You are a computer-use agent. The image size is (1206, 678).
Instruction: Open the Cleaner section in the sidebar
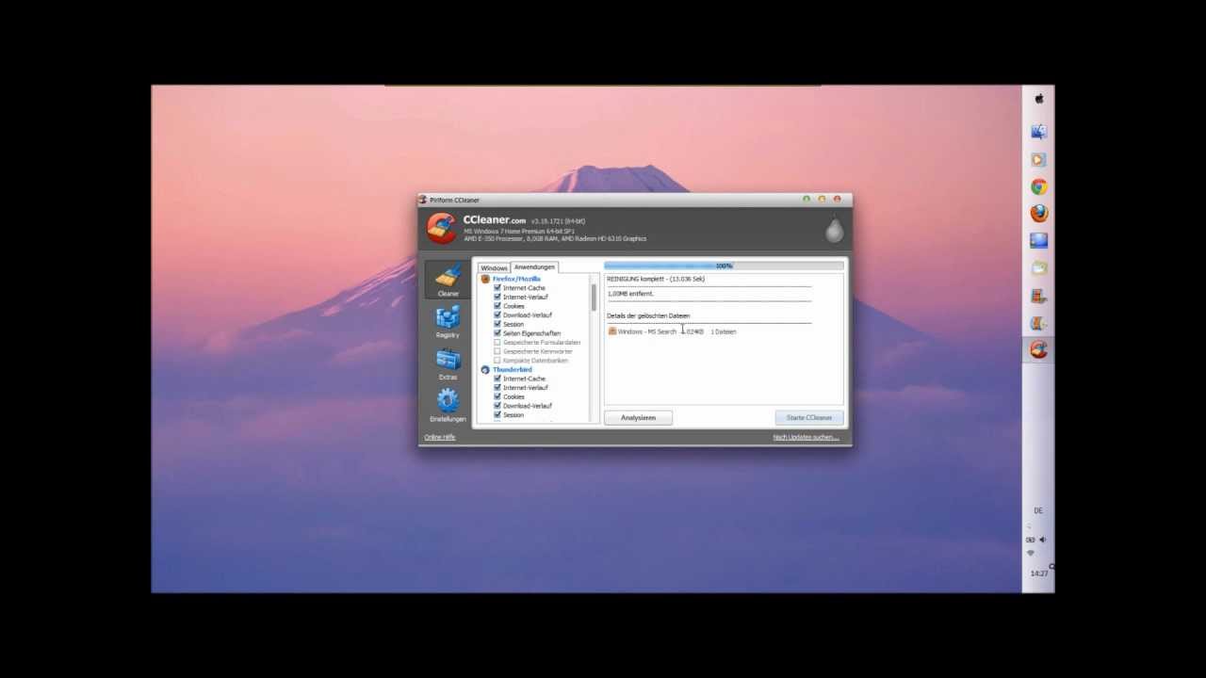448,279
